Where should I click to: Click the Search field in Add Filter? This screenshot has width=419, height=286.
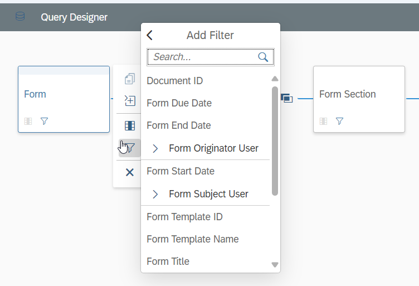pyautogui.click(x=211, y=57)
